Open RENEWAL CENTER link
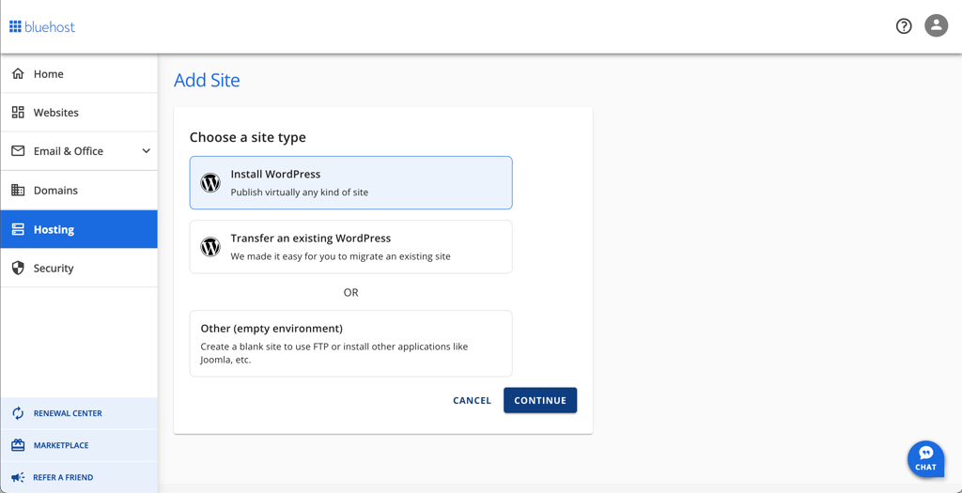 [79, 413]
